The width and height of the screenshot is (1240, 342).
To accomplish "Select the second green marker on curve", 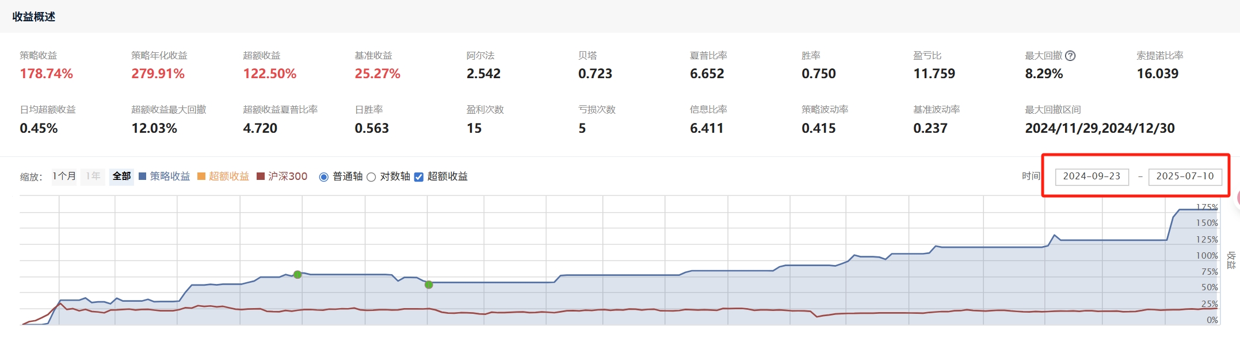I will tap(429, 285).
